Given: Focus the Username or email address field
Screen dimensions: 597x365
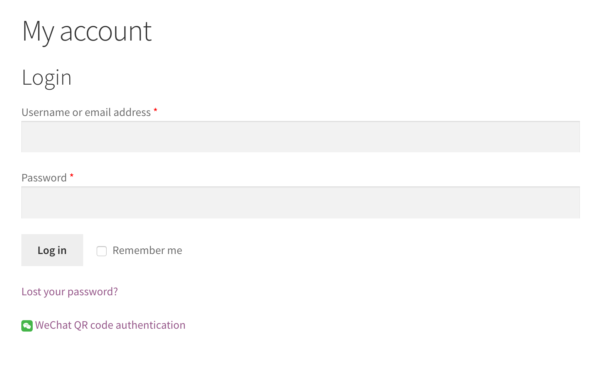Looking at the screenshot, I should (x=300, y=137).
